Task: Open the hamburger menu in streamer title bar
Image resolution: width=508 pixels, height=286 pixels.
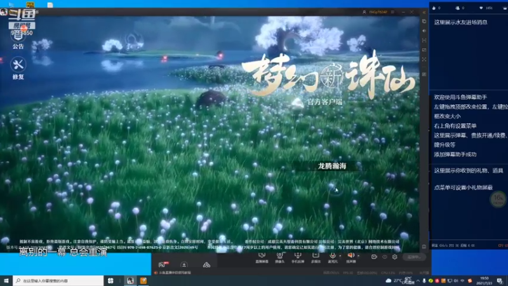Action: [x=392, y=12]
